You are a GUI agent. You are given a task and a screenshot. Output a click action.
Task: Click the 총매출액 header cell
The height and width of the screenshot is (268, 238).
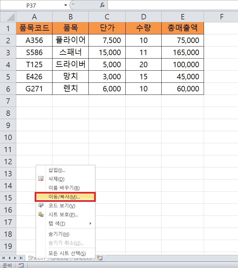pyautogui.click(x=183, y=28)
